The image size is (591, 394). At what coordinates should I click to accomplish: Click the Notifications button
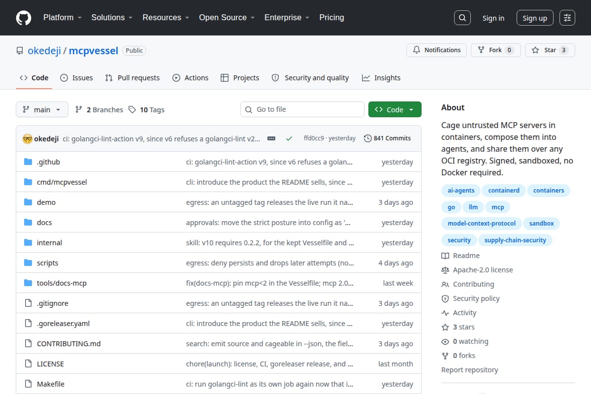[436, 50]
